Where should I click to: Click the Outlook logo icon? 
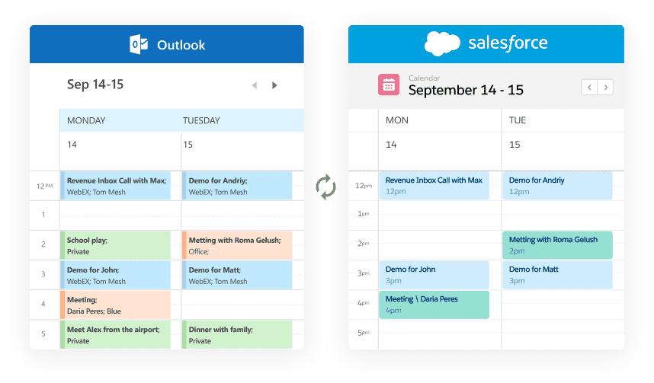click(x=139, y=45)
